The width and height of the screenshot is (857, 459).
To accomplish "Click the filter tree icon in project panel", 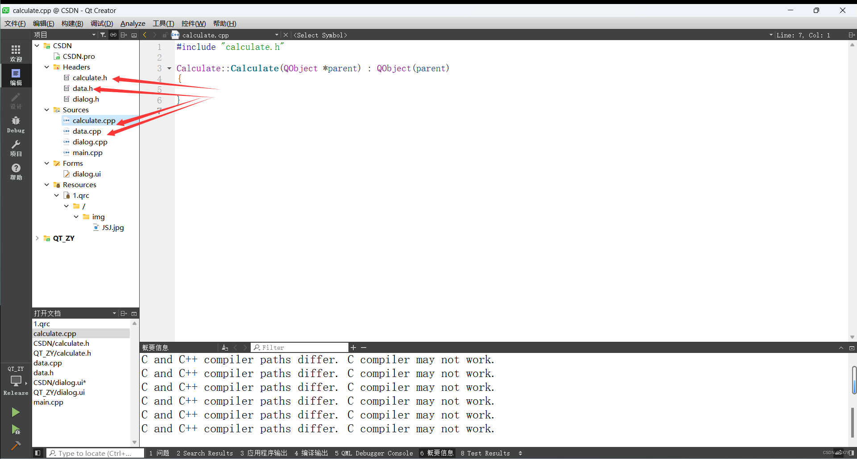I will click(x=103, y=35).
